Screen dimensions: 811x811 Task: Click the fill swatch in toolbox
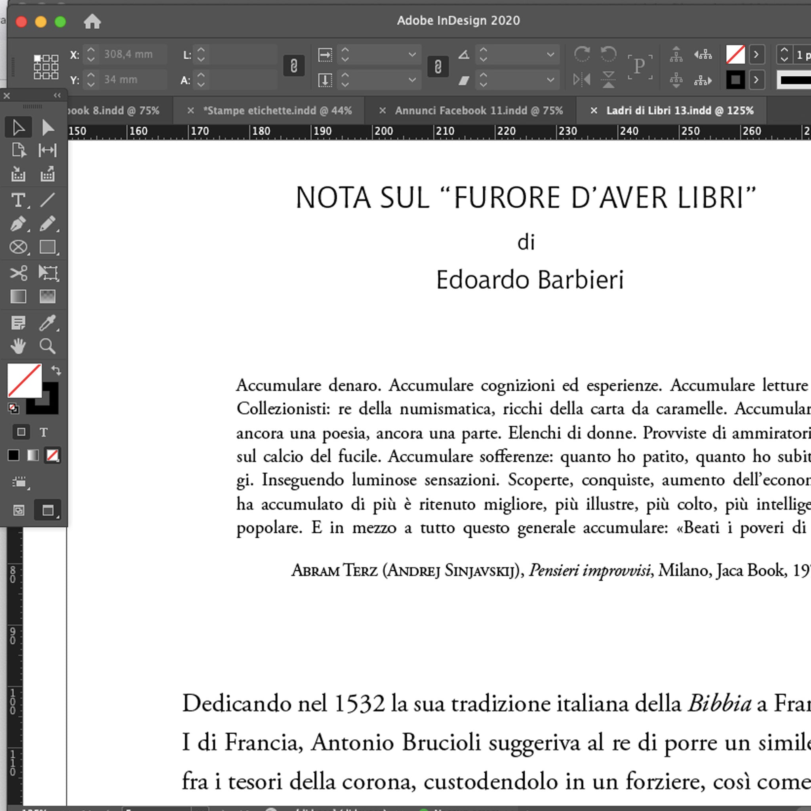tap(24, 381)
